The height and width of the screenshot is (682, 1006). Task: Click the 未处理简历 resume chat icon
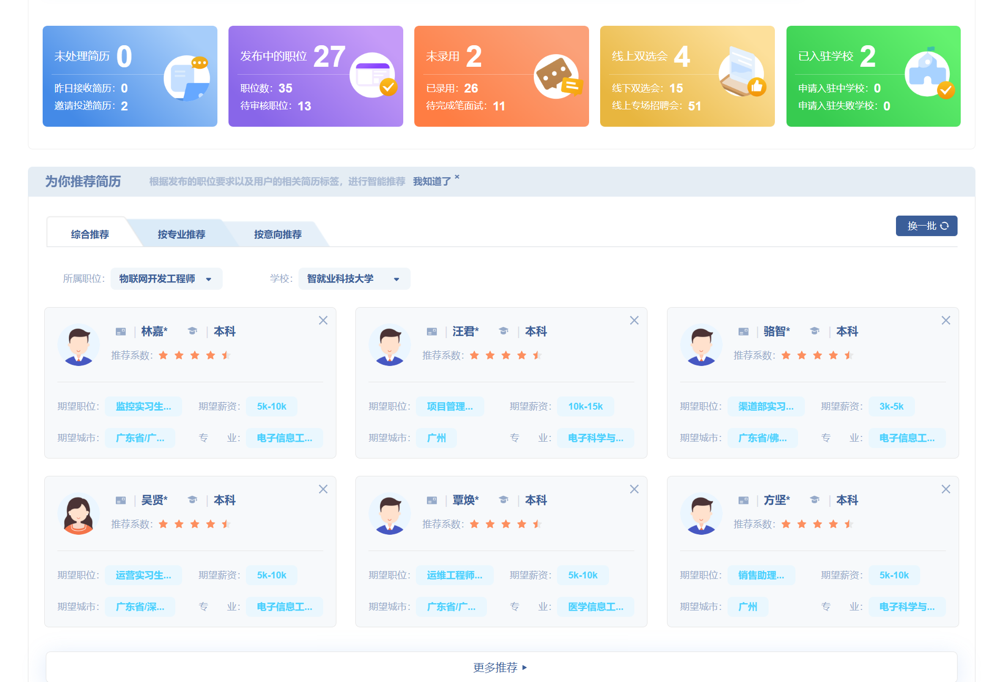187,78
